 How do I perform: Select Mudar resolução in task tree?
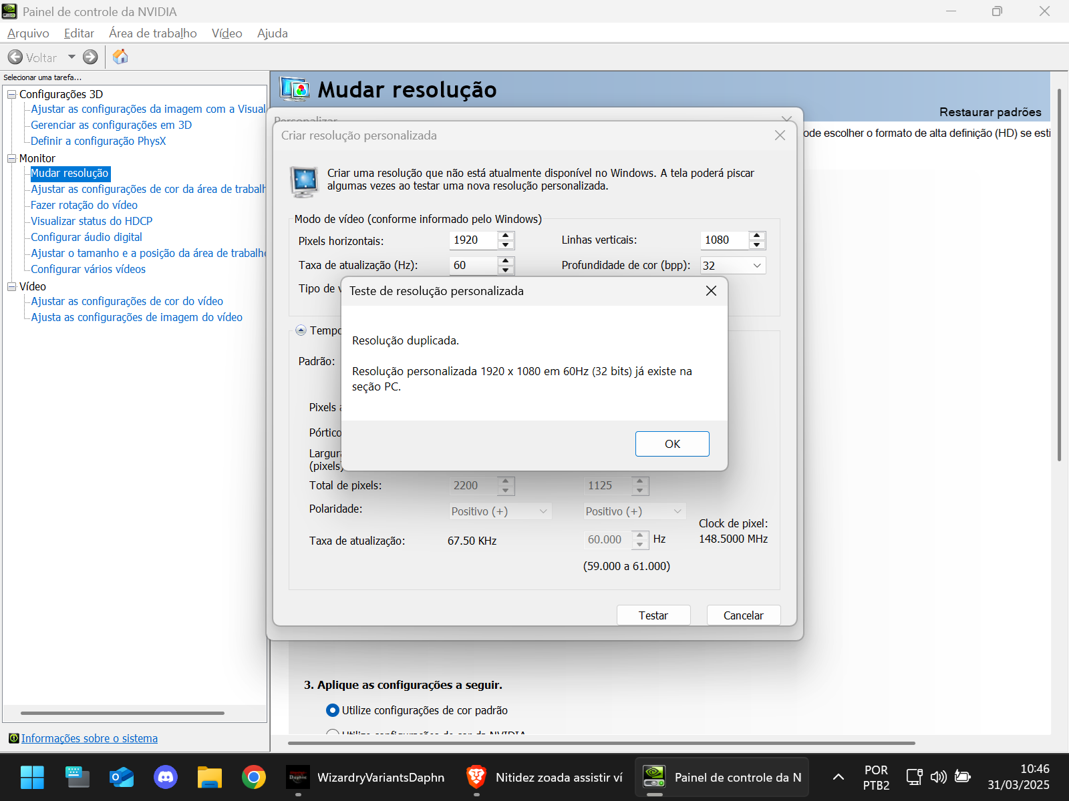(70, 174)
